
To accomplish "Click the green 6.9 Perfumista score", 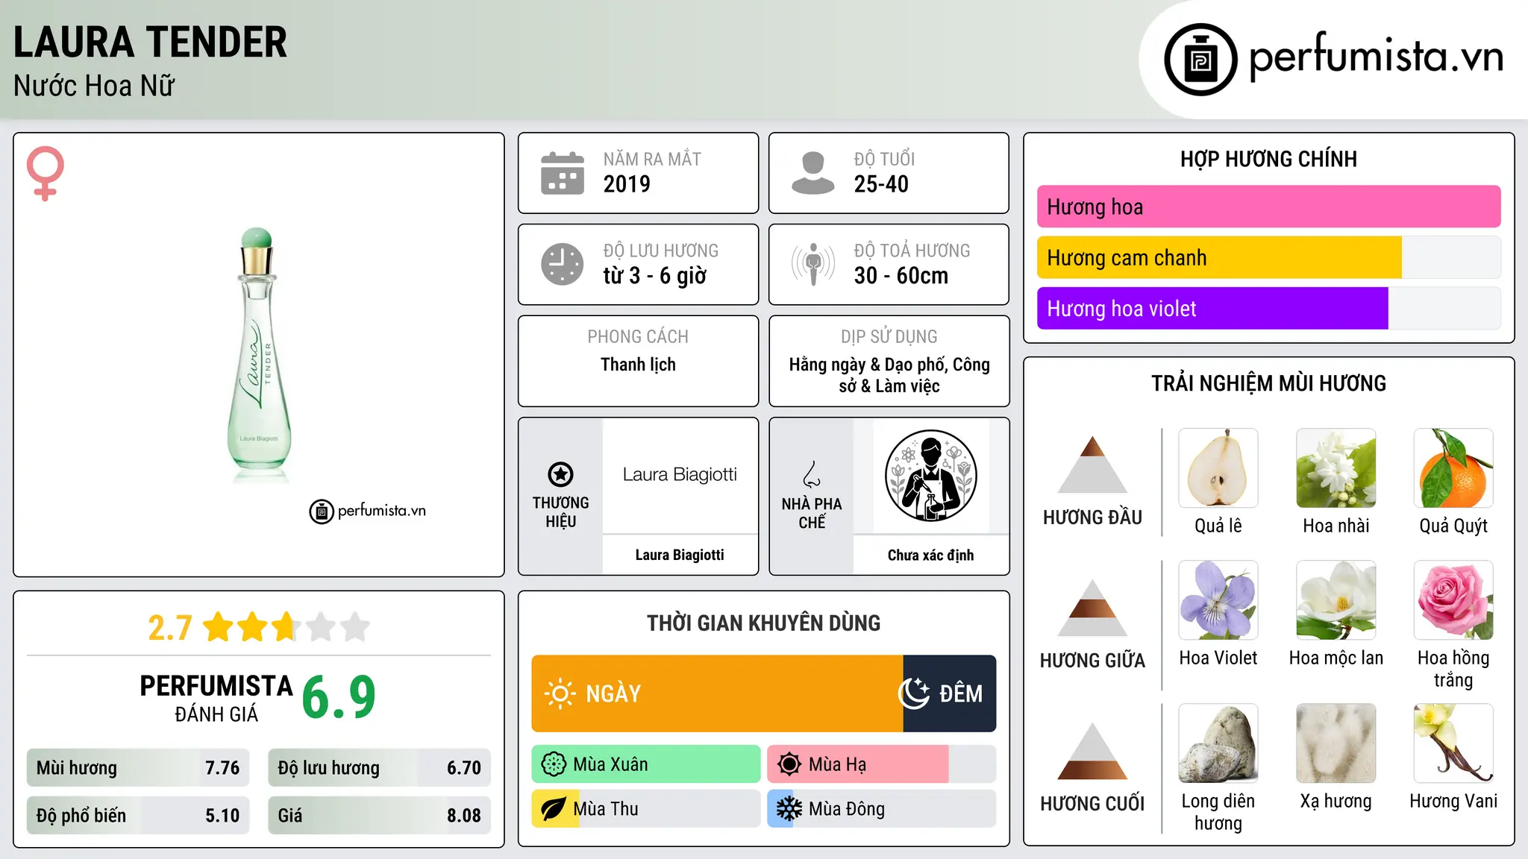I will (339, 698).
